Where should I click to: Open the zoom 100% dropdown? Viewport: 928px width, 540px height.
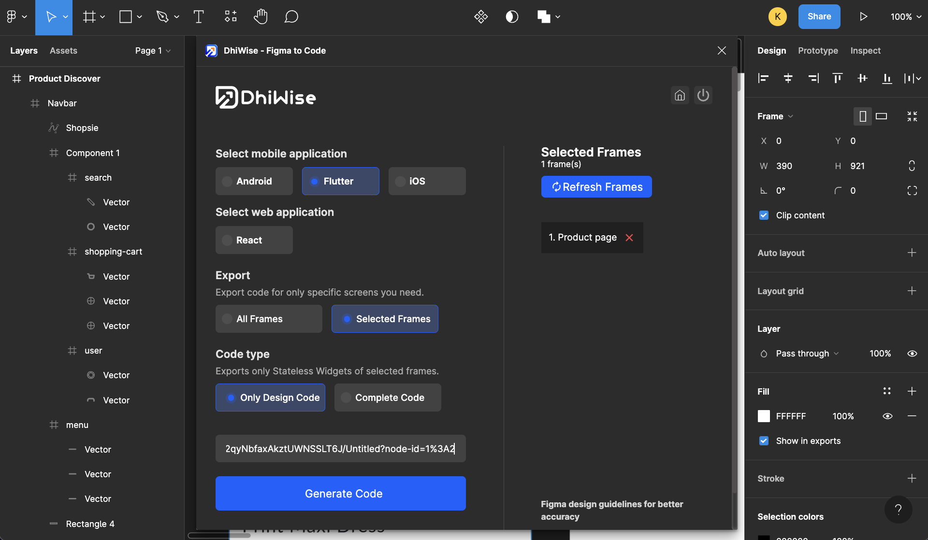coord(906,17)
